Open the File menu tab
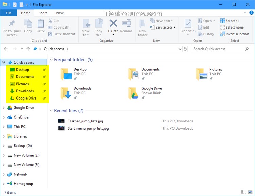The image size is (255, 196). pyautogui.click(x=8, y=13)
